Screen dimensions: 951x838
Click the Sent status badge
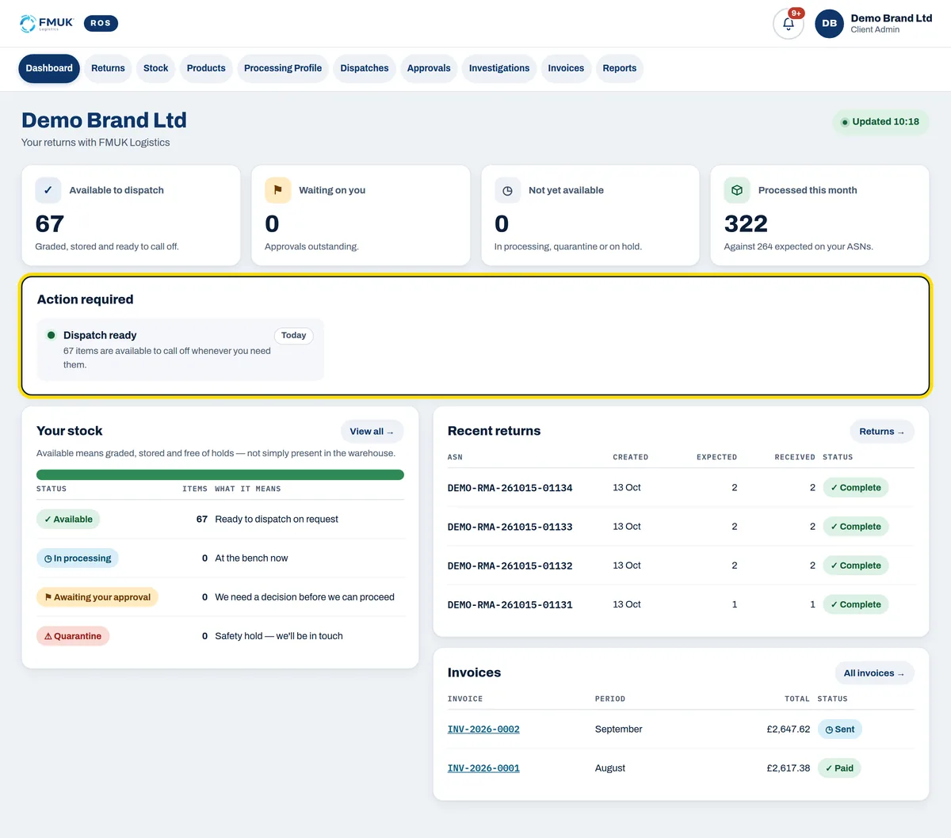tap(840, 729)
